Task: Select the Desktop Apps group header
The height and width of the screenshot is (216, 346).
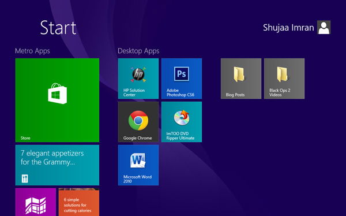Action: pyautogui.click(x=138, y=51)
